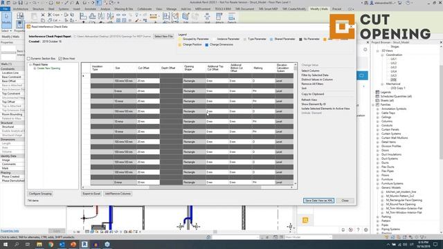Click the Revit taskbar icon
443x249 pixels.
coord(84,244)
